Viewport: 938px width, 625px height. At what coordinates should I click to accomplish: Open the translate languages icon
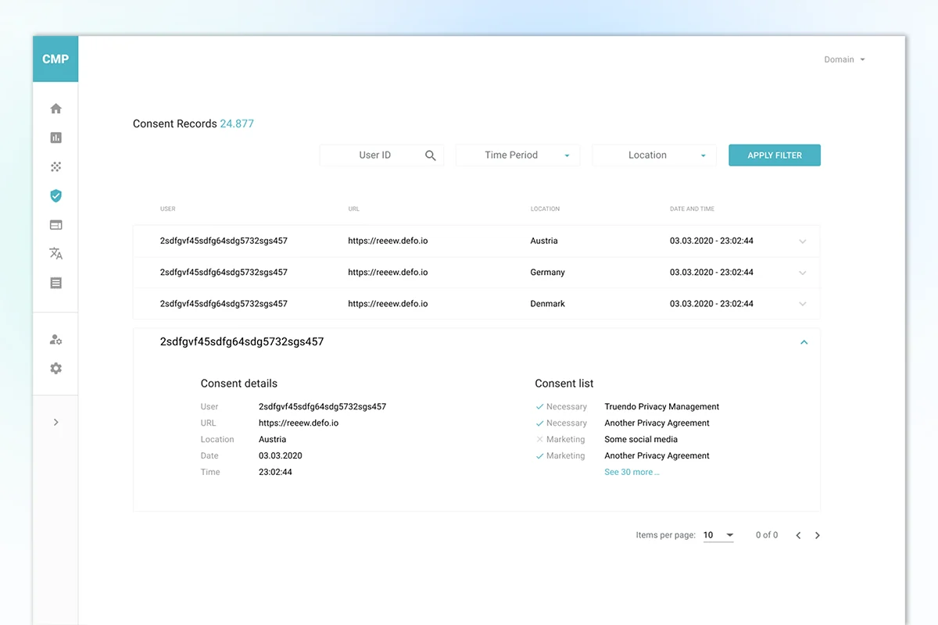tap(55, 254)
